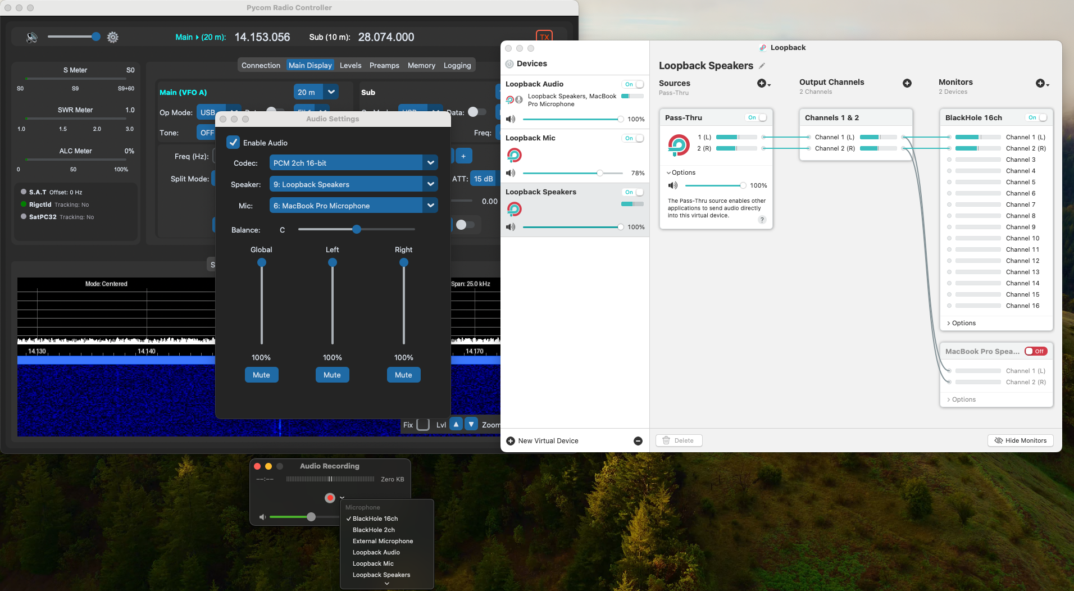
Task: Open Speaker dropdown Loopback Speakers
Action: click(x=353, y=184)
